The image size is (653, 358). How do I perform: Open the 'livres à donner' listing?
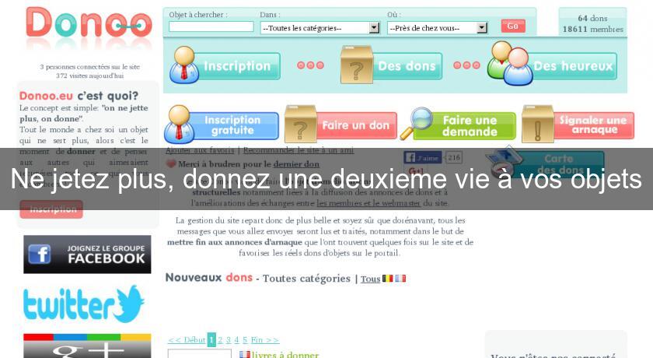(285, 354)
